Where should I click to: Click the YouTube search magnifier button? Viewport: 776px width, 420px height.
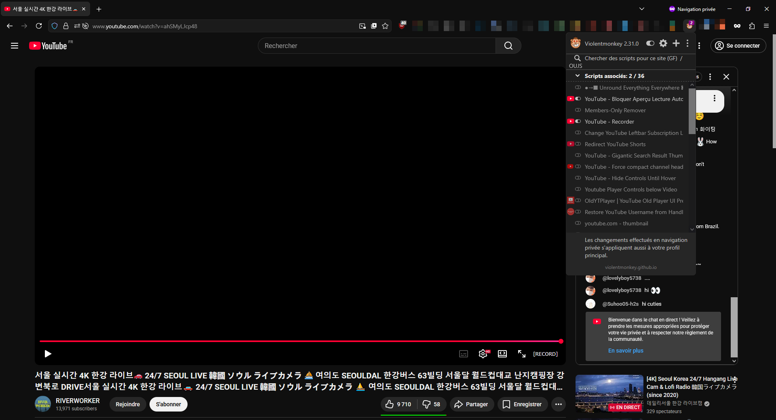tap(508, 46)
